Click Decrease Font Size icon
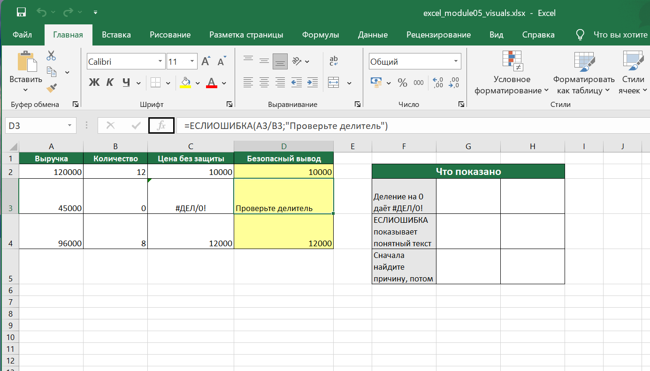This screenshot has width=650, height=371. 222,61
